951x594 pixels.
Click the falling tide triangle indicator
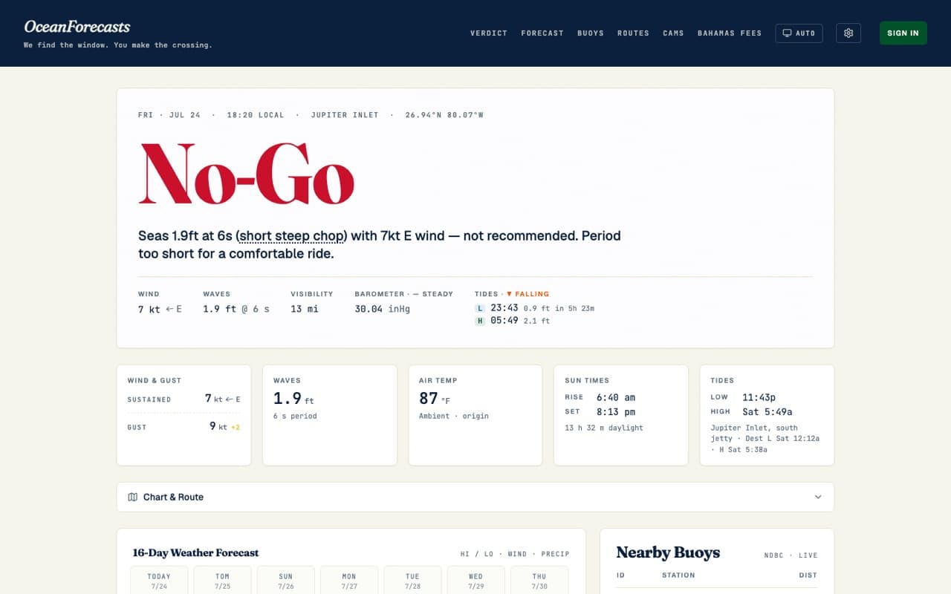pos(510,294)
